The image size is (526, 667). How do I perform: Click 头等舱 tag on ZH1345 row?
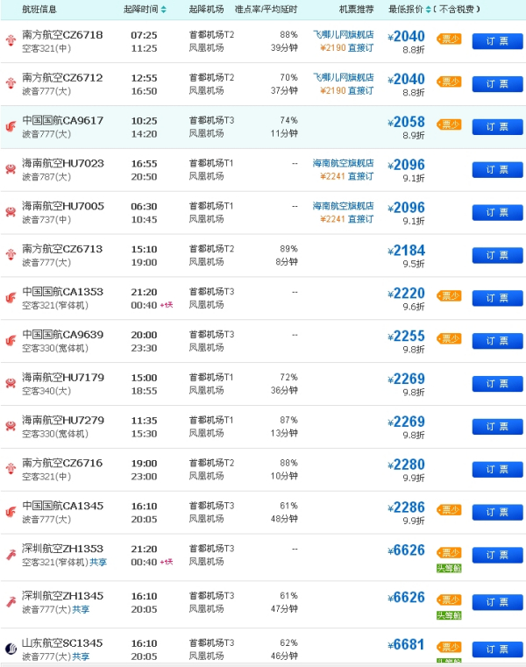coord(450,615)
